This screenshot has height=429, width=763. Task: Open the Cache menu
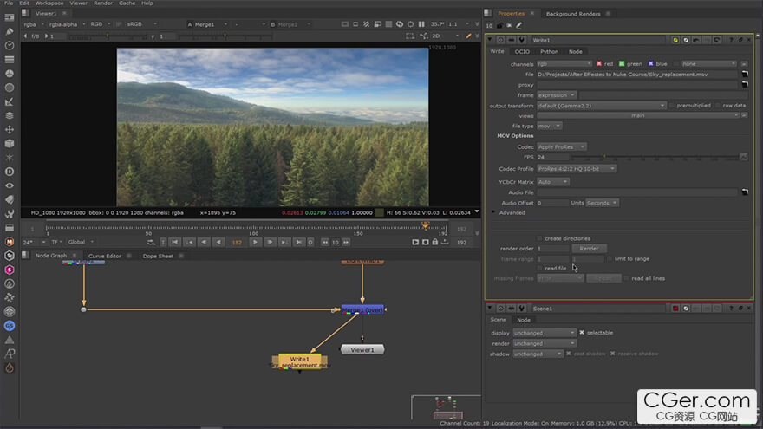click(x=127, y=3)
